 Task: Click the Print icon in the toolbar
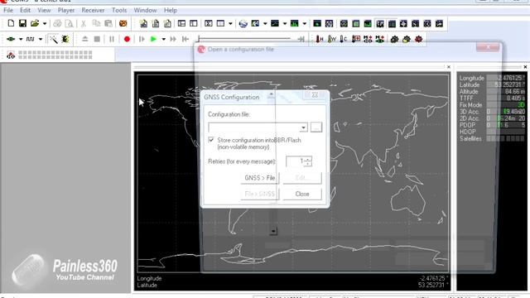point(57,23)
